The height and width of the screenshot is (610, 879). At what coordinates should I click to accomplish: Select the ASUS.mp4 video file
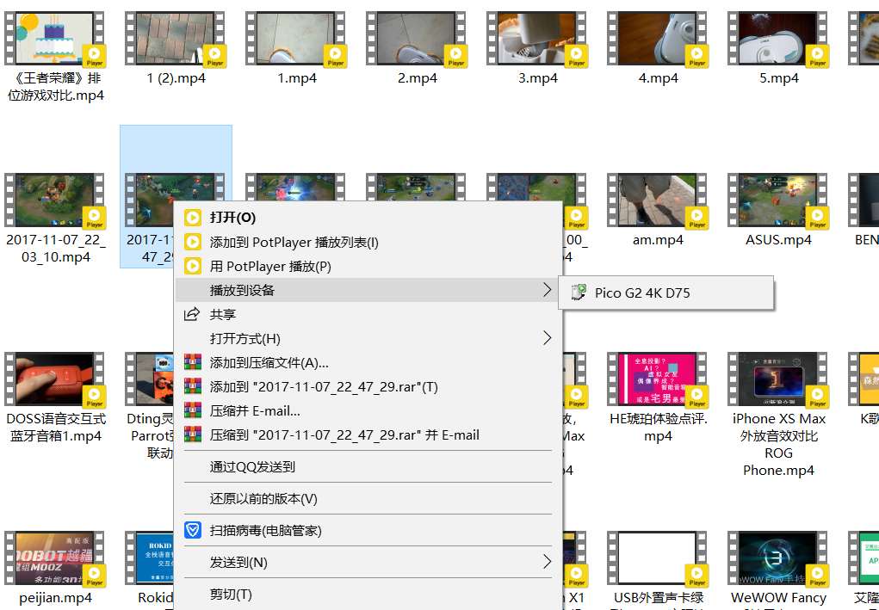(778, 200)
